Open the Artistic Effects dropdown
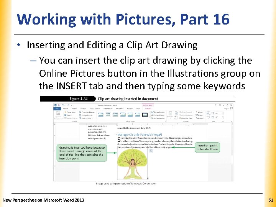This screenshot has height=207, width=276. [71, 118]
